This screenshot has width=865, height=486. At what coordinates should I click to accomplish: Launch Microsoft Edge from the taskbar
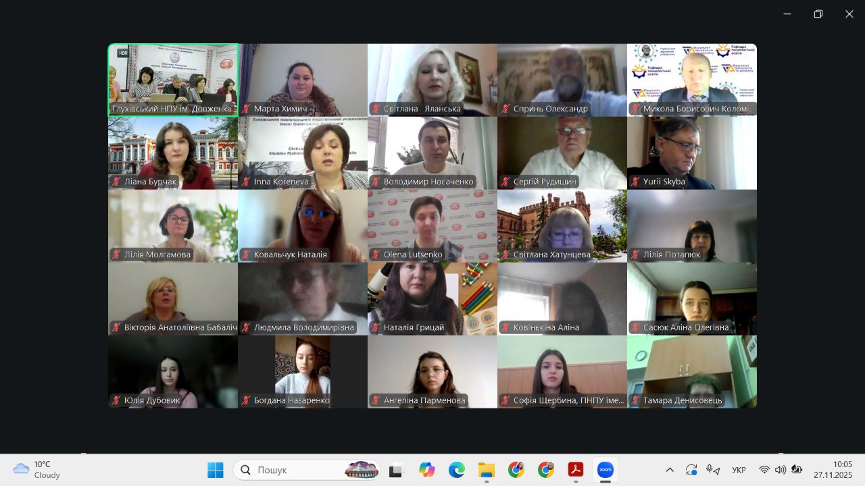coord(457,470)
